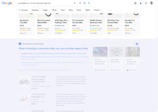158x112 pixels.
Task: Switch to the Maps tab
Action: (71, 10)
